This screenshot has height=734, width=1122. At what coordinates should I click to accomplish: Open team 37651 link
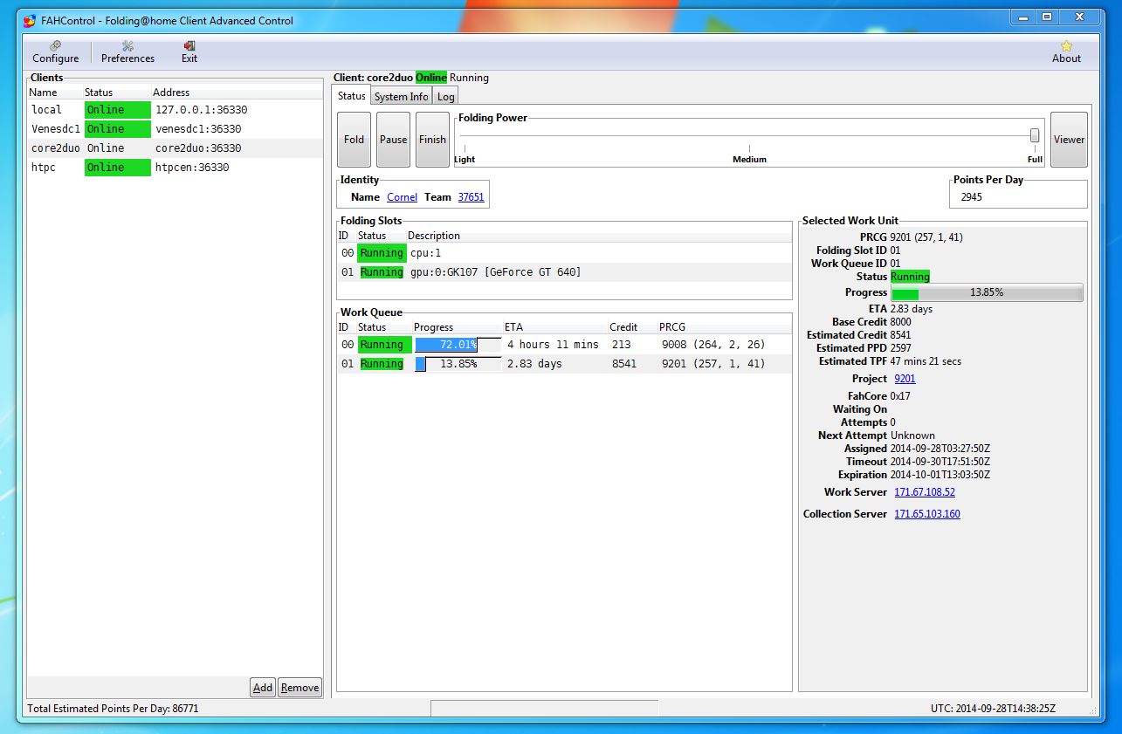tap(471, 197)
